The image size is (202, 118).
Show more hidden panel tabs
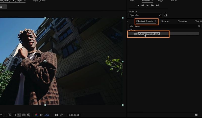pyautogui.click(x=200, y=21)
